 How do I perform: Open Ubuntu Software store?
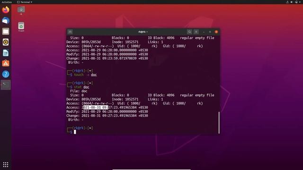pos(6,63)
